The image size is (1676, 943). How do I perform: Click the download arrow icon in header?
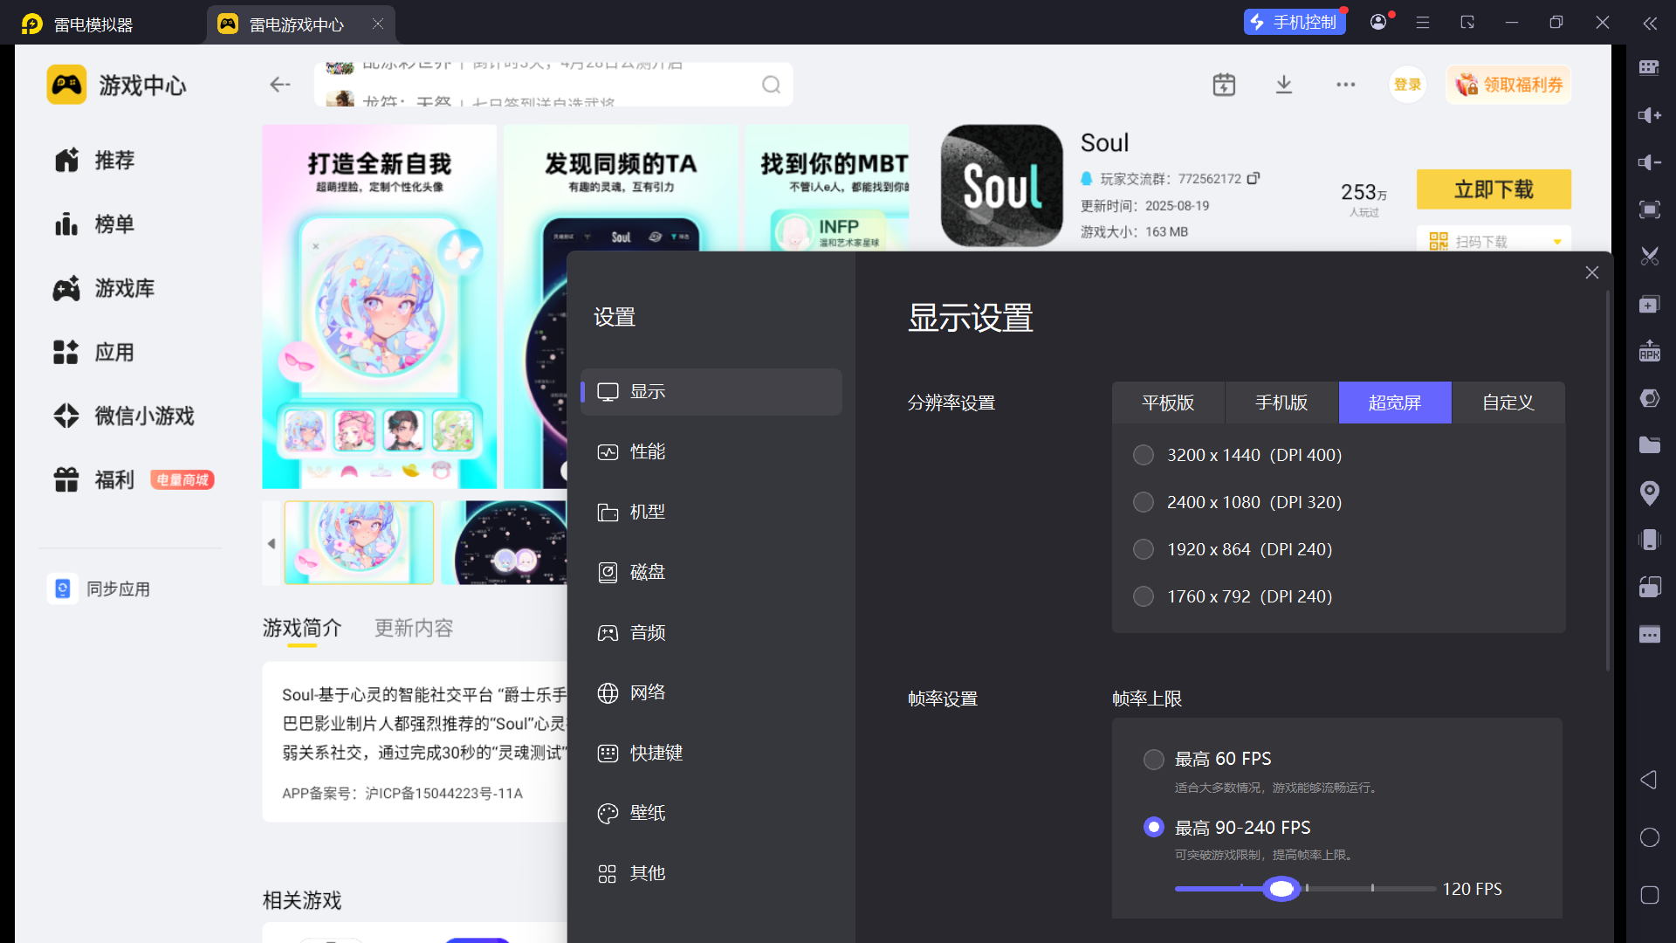(1283, 85)
